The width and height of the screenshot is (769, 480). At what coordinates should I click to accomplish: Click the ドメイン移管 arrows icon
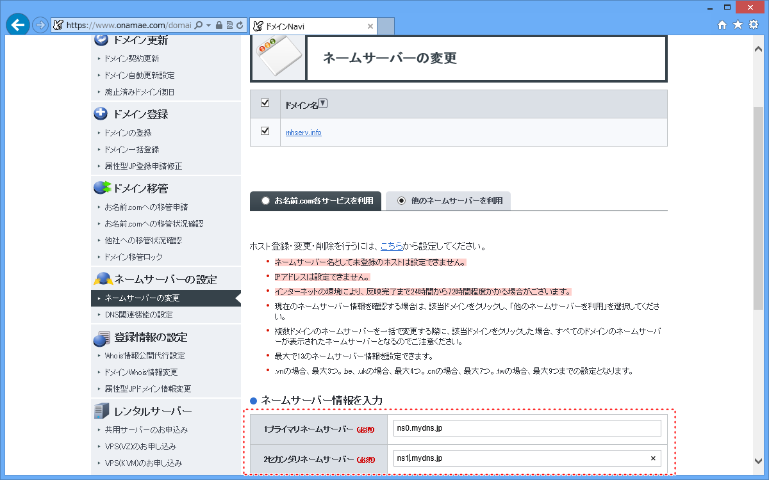coord(101,188)
